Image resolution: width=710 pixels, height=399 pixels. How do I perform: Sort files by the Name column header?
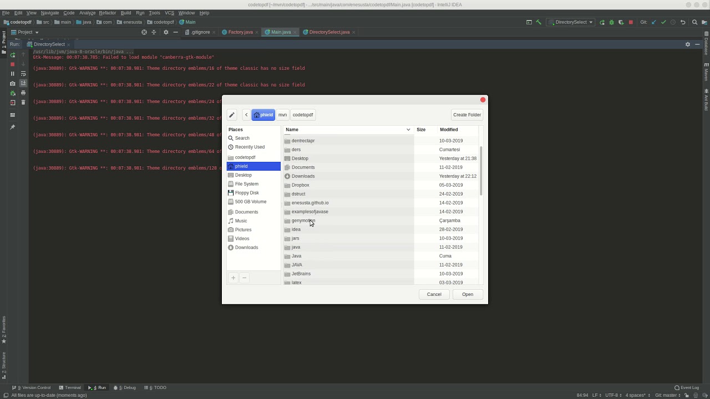pyautogui.click(x=348, y=130)
